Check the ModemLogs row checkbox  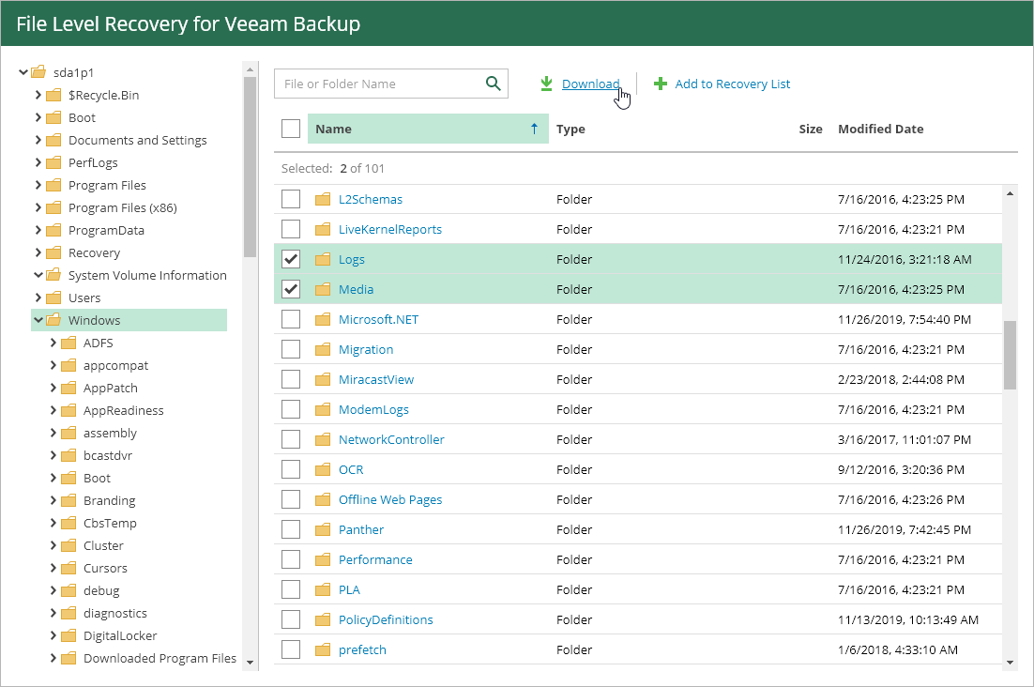click(291, 409)
